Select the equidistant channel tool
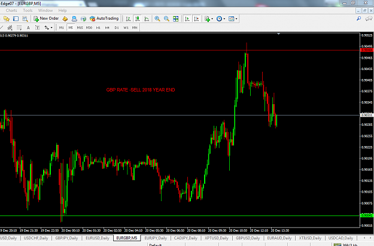 10,28
